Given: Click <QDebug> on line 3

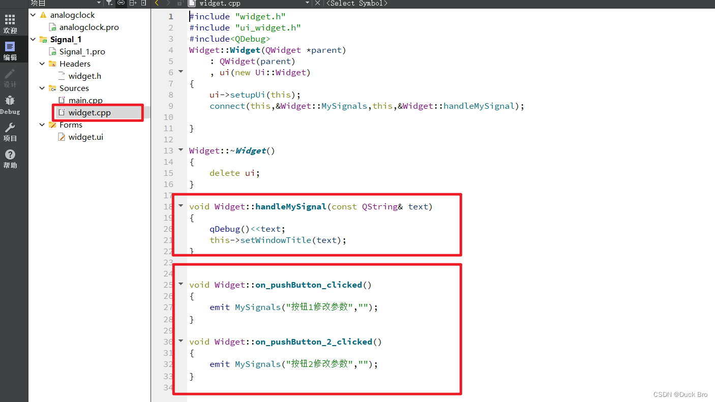Looking at the screenshot, I should [250, 39].
